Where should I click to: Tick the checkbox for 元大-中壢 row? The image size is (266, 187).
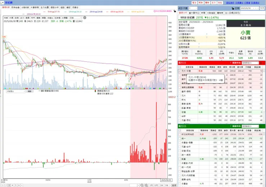[179, 71]
